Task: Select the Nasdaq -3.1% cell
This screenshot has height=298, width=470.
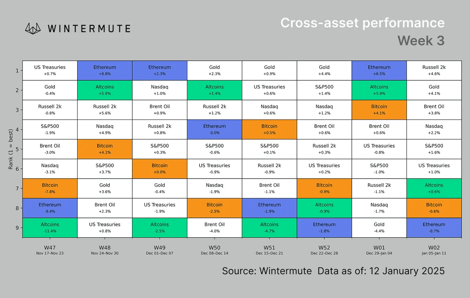Action: point(50,169)
